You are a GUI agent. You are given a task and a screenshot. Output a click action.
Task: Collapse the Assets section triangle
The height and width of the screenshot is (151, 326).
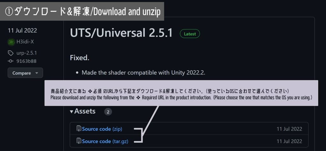[72, 112]
